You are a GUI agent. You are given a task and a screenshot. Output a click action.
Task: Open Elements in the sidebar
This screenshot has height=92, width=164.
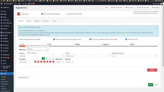5,51
